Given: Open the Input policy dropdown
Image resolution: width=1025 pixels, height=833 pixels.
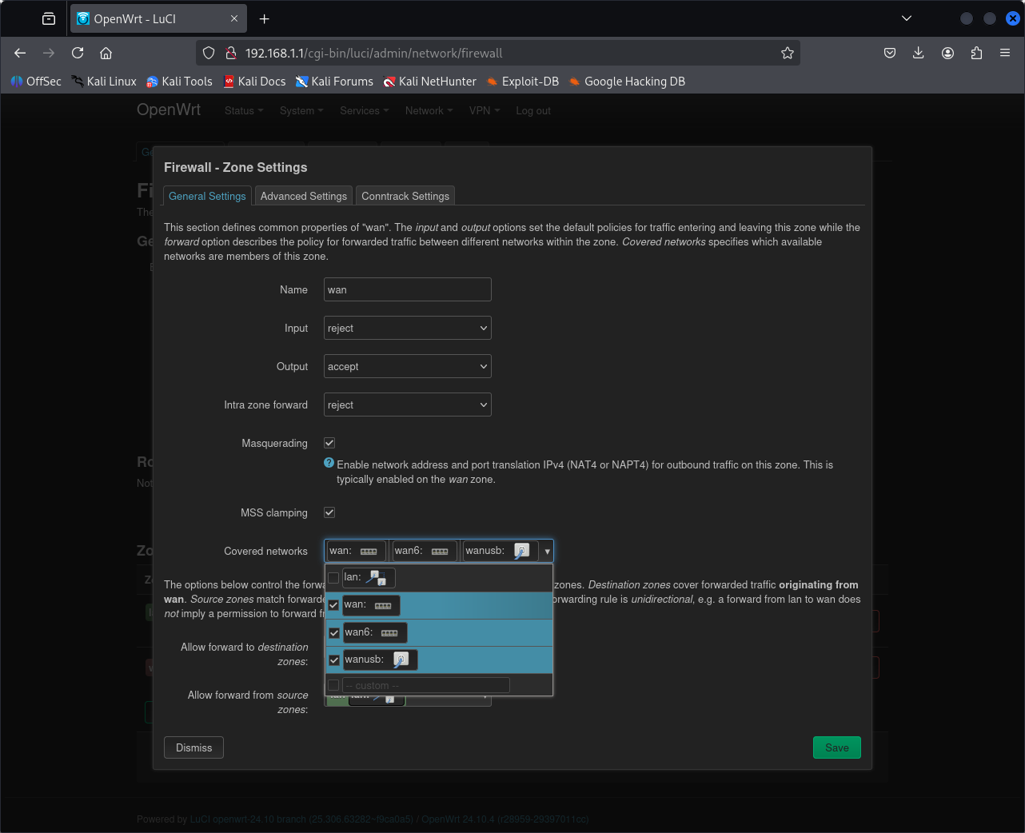Looking at the screenshot, I should (407, 329).
